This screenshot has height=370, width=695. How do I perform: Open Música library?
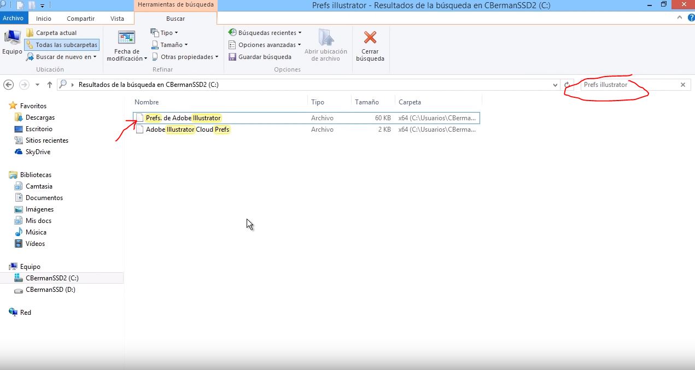[36, 232]
